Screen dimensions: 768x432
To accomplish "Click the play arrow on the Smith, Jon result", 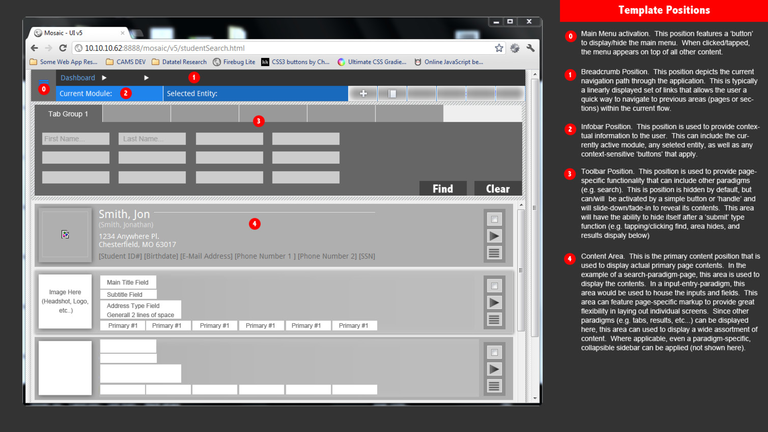I will pos(494,236).
